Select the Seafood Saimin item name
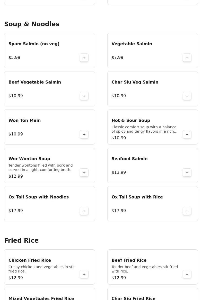This screenshot has width=202, height=300. pyautogui.click(x=129, y=159)
